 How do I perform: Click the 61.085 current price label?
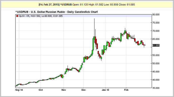click(x=156, y=45)
